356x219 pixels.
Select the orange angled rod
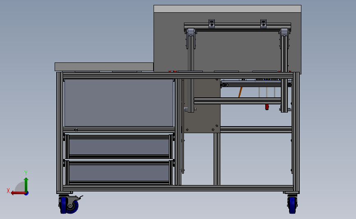(x=240, y=92)
